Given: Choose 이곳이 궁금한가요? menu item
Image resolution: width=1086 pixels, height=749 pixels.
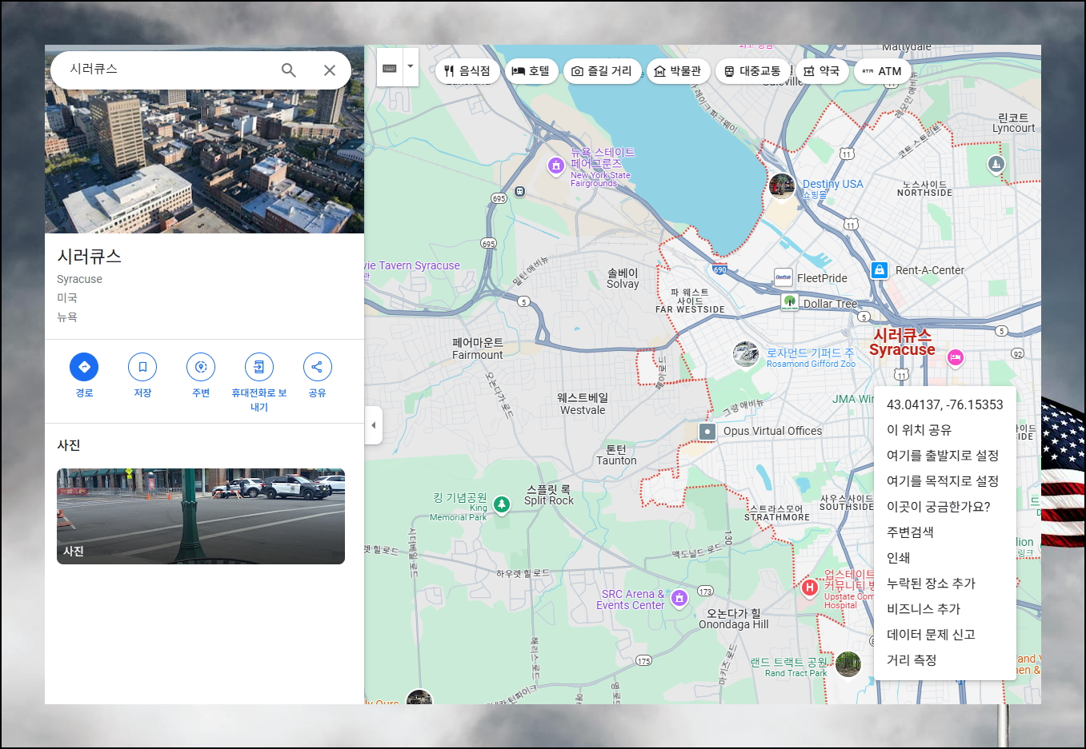Looking at the screenshot, I should (x=945, y=507).
